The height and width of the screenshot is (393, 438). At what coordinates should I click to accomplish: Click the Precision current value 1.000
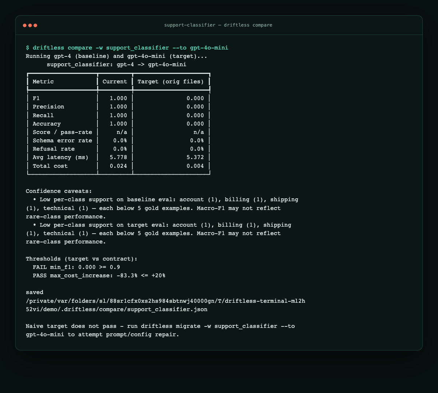pyautogui.click(x=119, y=107)
